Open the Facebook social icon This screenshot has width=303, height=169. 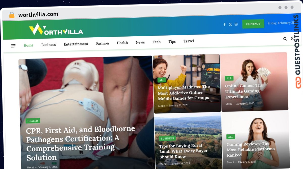pos(224,24)
